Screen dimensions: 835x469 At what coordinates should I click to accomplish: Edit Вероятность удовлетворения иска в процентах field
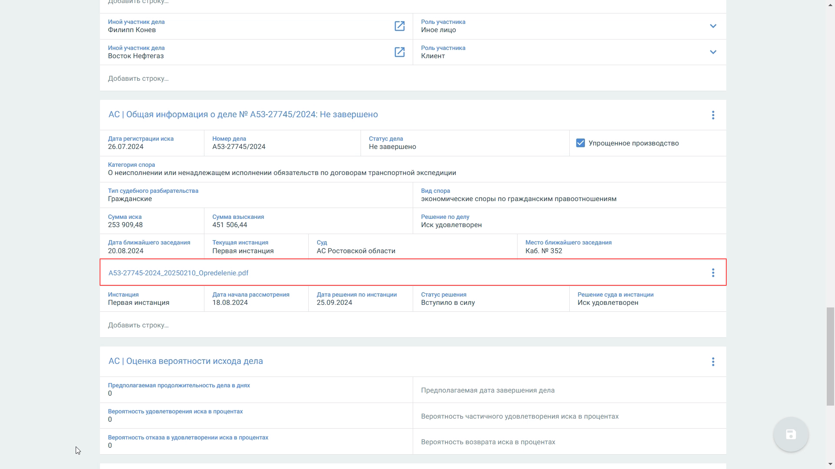pos(256,416)
